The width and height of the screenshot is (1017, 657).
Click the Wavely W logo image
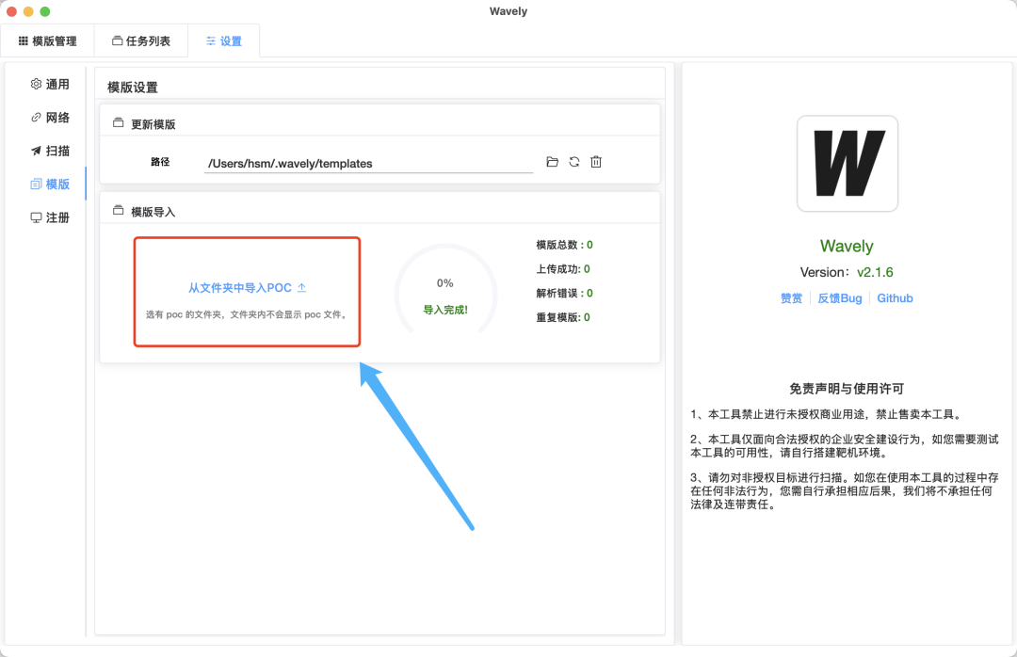847,164
